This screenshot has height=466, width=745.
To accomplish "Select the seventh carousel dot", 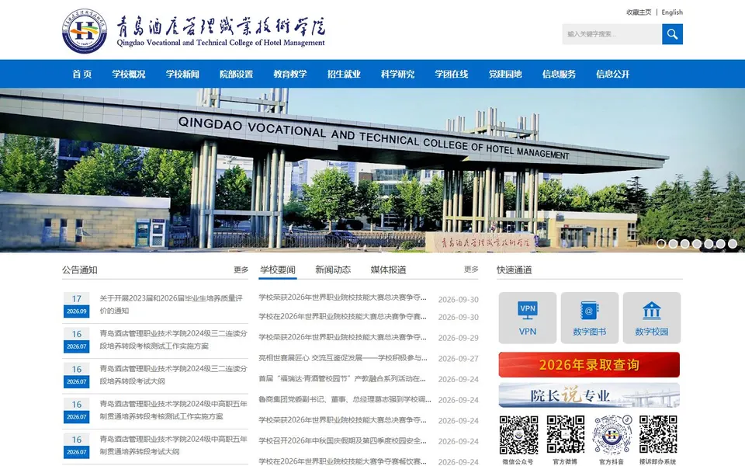I will point(733,244).
